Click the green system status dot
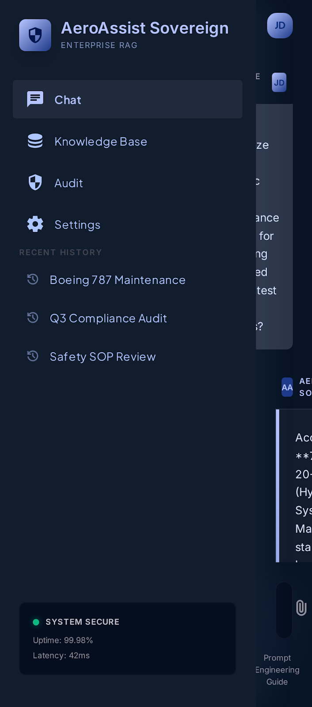312x707 pixels. [36, 622]
